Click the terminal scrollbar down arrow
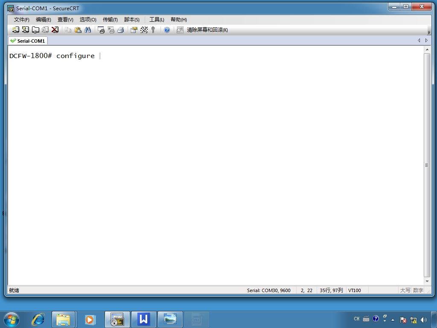This screenshot has width=437, height=328. point(427,281)
